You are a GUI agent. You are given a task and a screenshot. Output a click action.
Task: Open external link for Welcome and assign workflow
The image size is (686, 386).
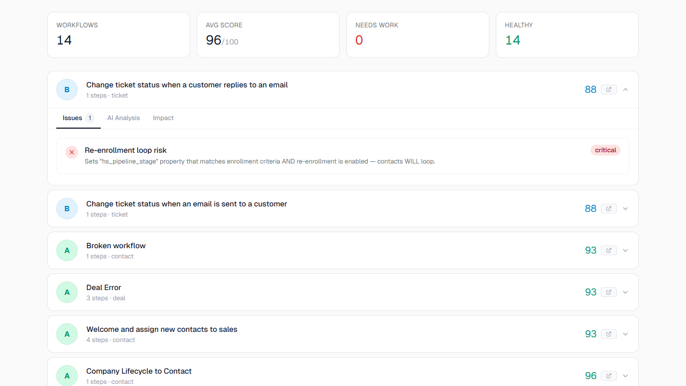pyautogui.click(x=608, y=334)
